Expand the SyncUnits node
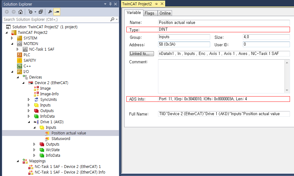 (29, 100)
